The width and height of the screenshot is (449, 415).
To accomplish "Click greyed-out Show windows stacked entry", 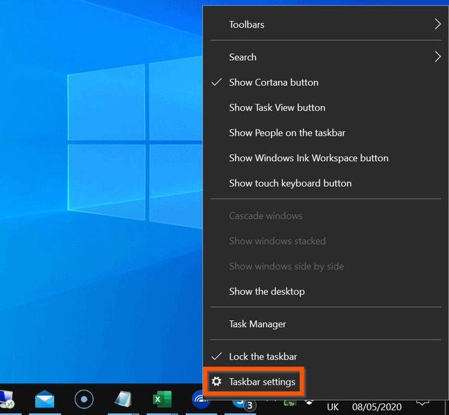I will 326,241.
